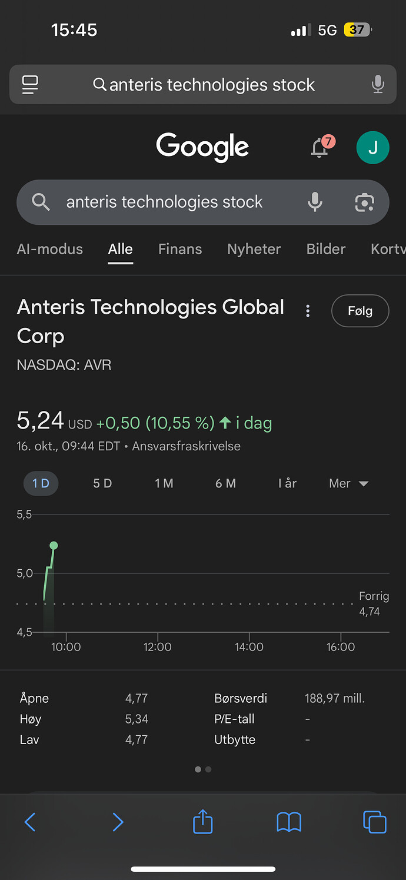This screenshot has width=406, height=880.
Task: Open the Google account avatar J
Action: [372, 147]
